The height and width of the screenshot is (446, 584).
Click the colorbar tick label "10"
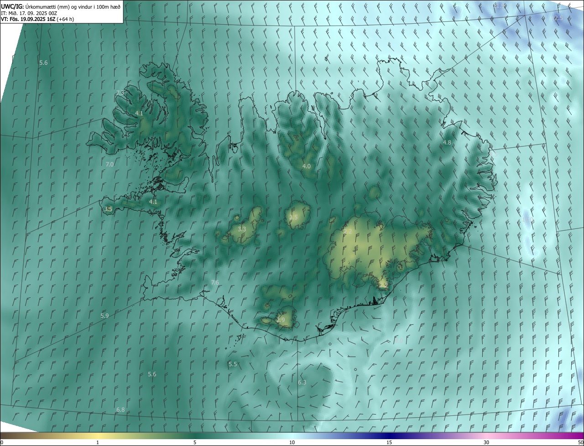pyautogui.click(x=292, y=442)
